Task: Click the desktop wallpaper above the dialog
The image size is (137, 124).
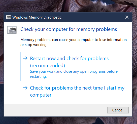Action: click(x=68, y=6)
